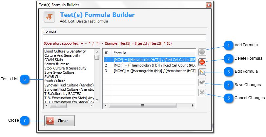Image resolution: width=266 pixels, height=137 pixels.
Task: Click the ID column header
Action: point(107,53)
